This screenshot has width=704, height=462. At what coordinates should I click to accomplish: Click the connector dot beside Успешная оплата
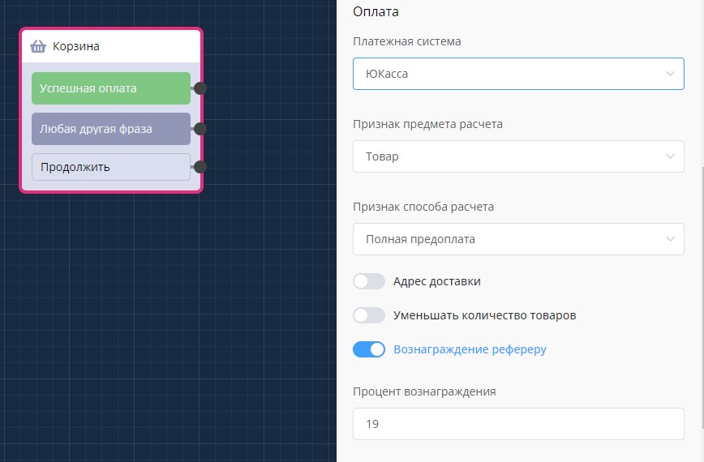coord(200,88)
